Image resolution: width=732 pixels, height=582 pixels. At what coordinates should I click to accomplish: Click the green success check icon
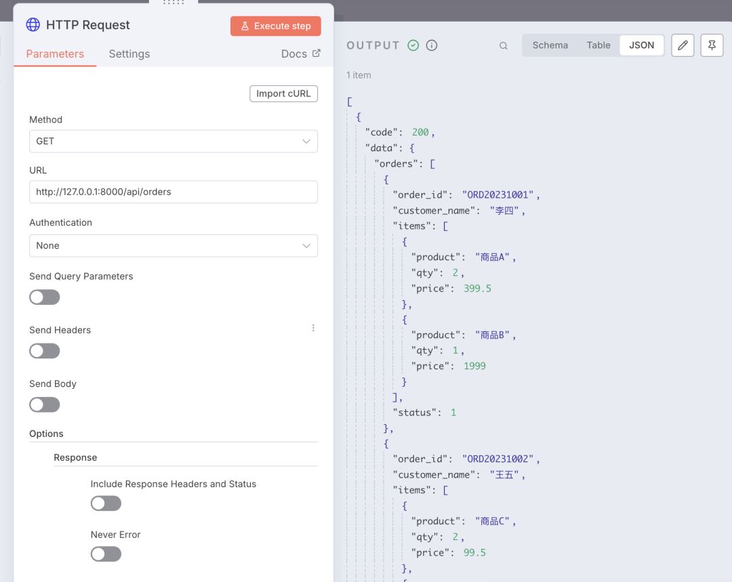coord(413,45)
